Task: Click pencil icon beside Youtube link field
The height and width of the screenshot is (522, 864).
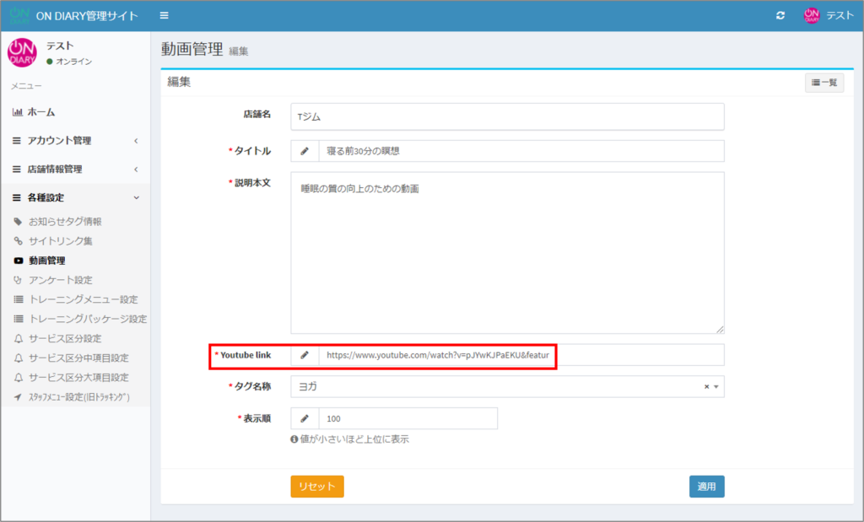Action: point(305,355)
